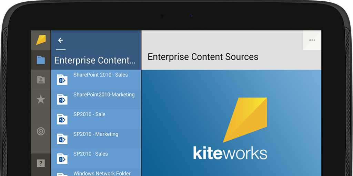Click the kiteworks kite logo in sidebar
353x176 pixels.
click(41, 40)
